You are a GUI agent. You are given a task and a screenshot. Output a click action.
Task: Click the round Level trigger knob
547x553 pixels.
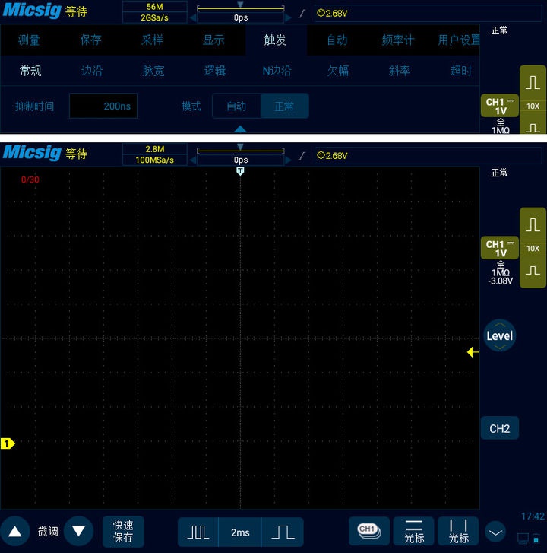[x=499, y=335]
